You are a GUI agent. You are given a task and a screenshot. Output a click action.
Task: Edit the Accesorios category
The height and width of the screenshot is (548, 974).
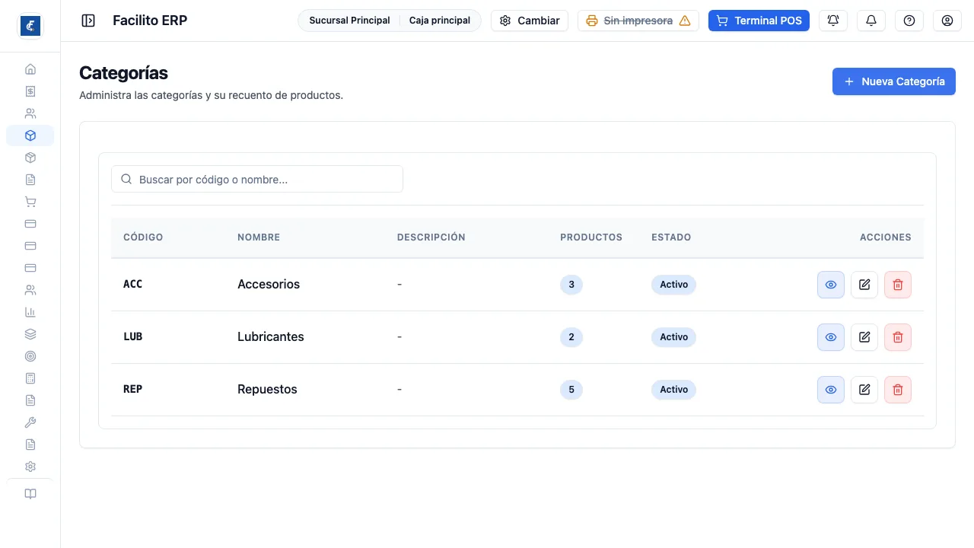click(x=864, y=285)
